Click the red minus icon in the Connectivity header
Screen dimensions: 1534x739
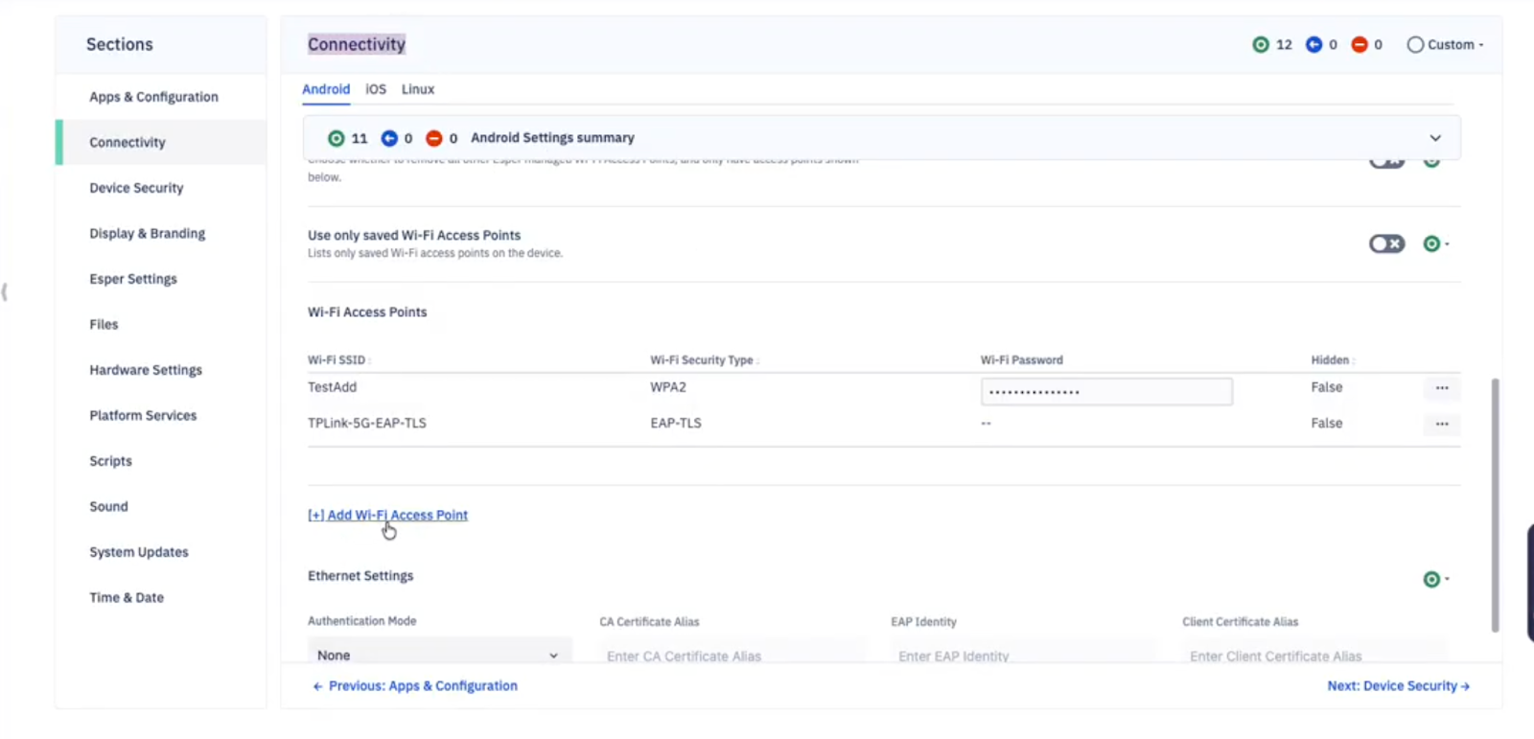(1359, 45)
